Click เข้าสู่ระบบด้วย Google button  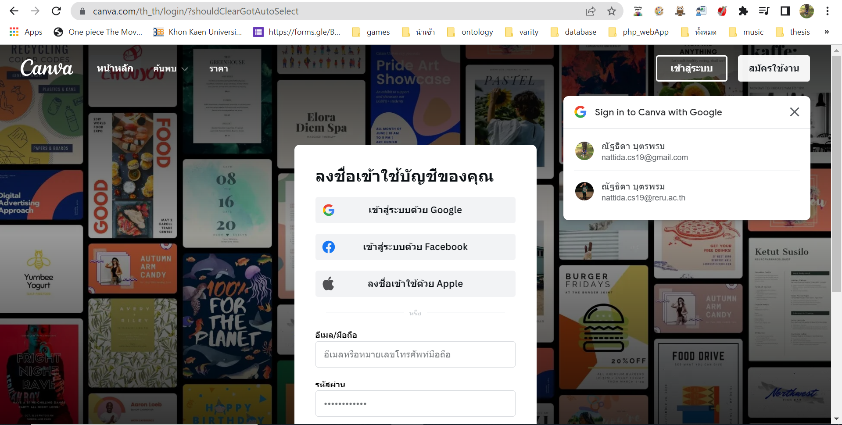(415, 210)
